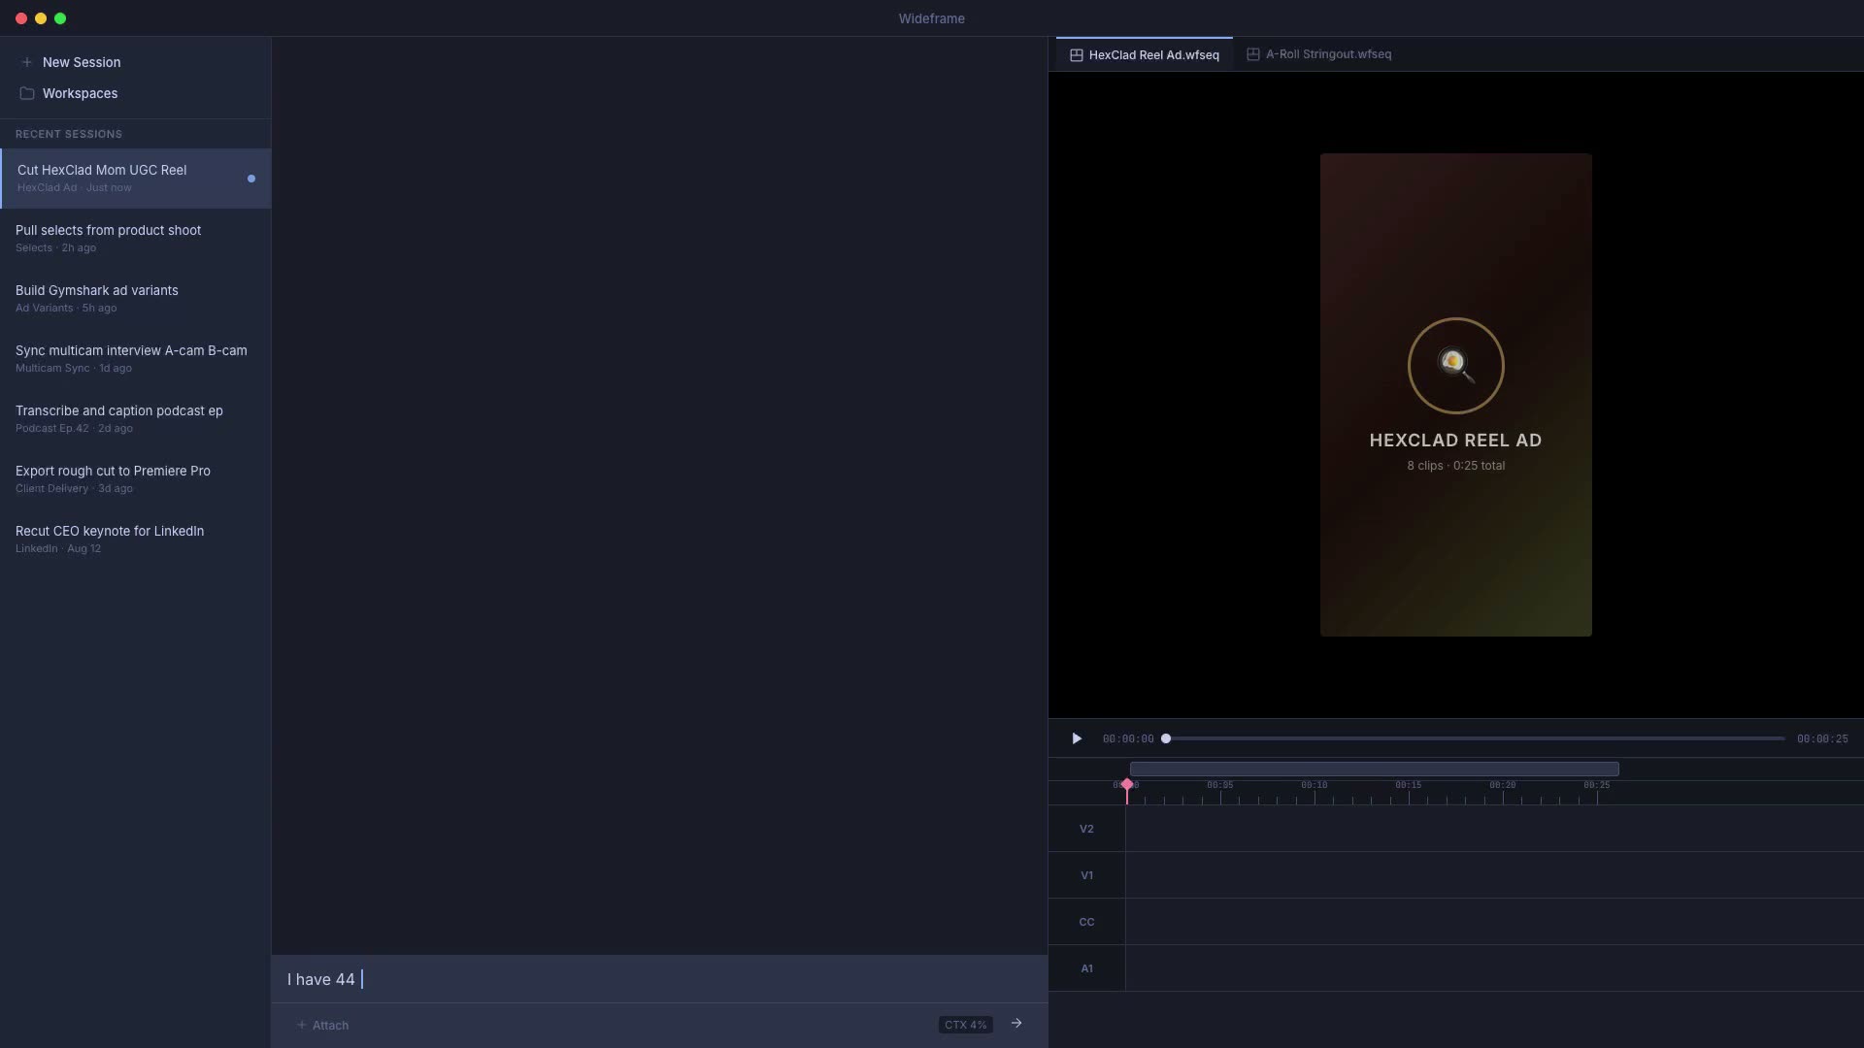Open Recut CEO keynote for LinkedIn session
The image size is (1864, 1048).
pos(136,540)
